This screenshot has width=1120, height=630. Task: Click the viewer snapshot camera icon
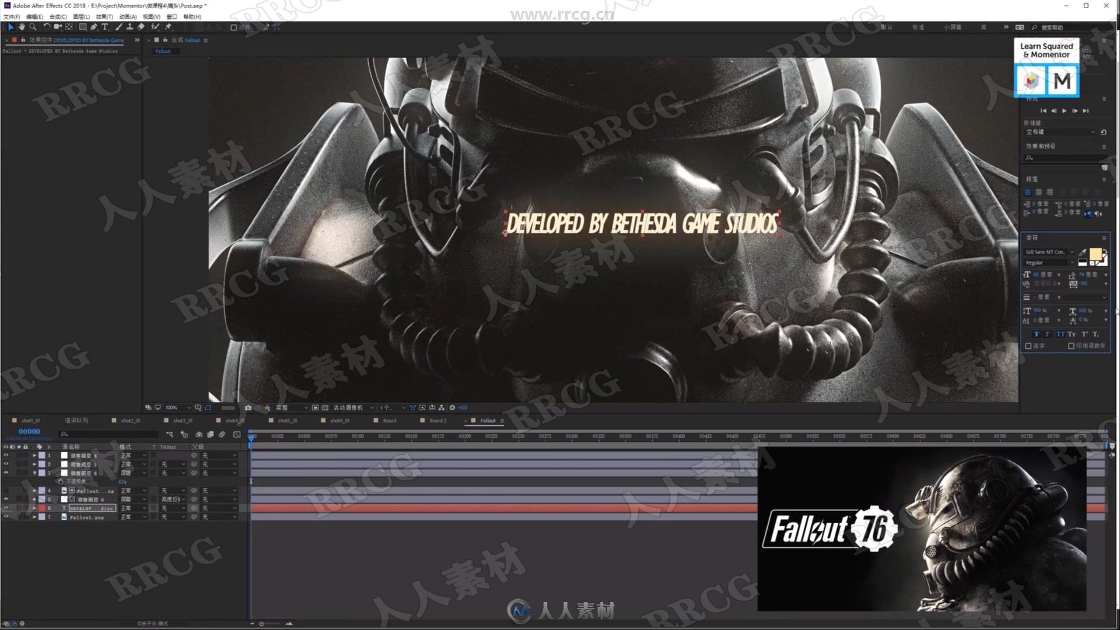click(x=249, y=408)
